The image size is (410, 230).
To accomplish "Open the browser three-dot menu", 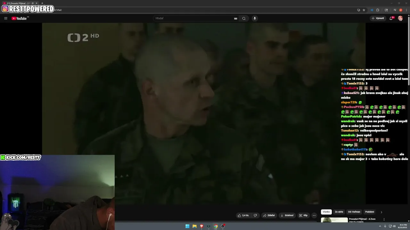I will pos(406,10).
